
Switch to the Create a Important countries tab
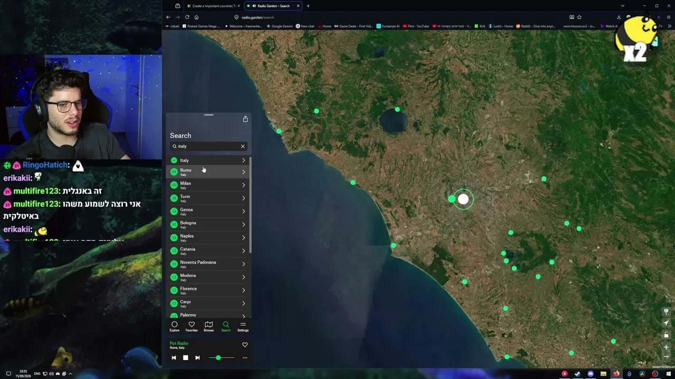click(x=213, y=6)
